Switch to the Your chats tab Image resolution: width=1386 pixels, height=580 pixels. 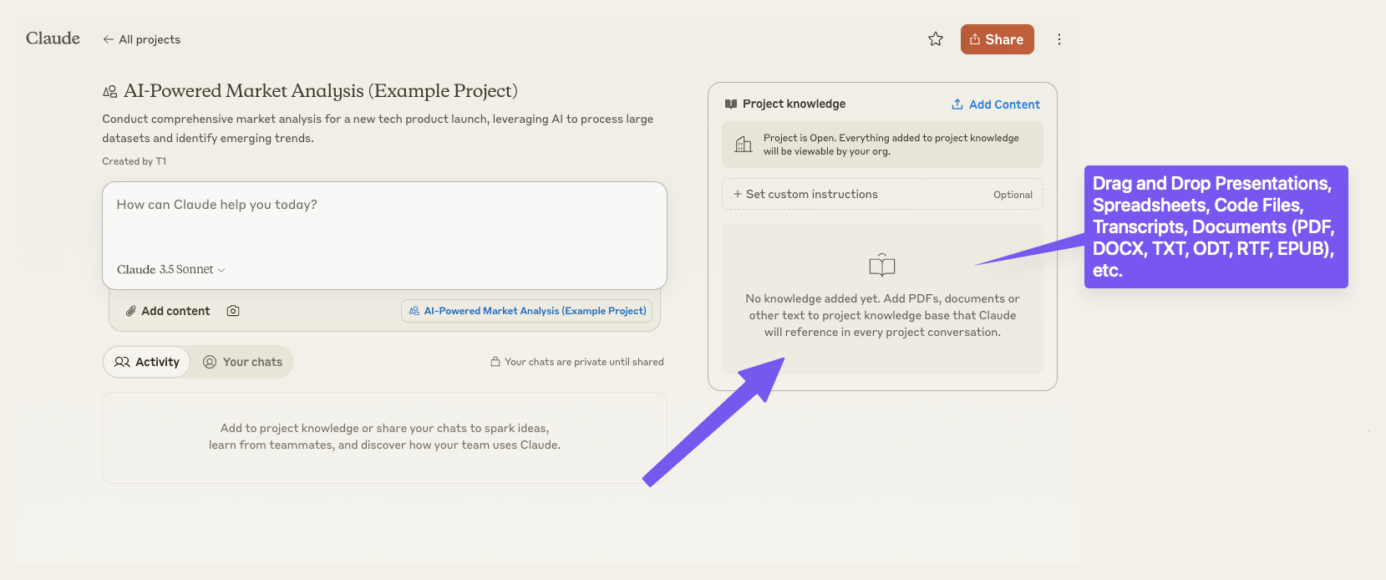point(243,362)
